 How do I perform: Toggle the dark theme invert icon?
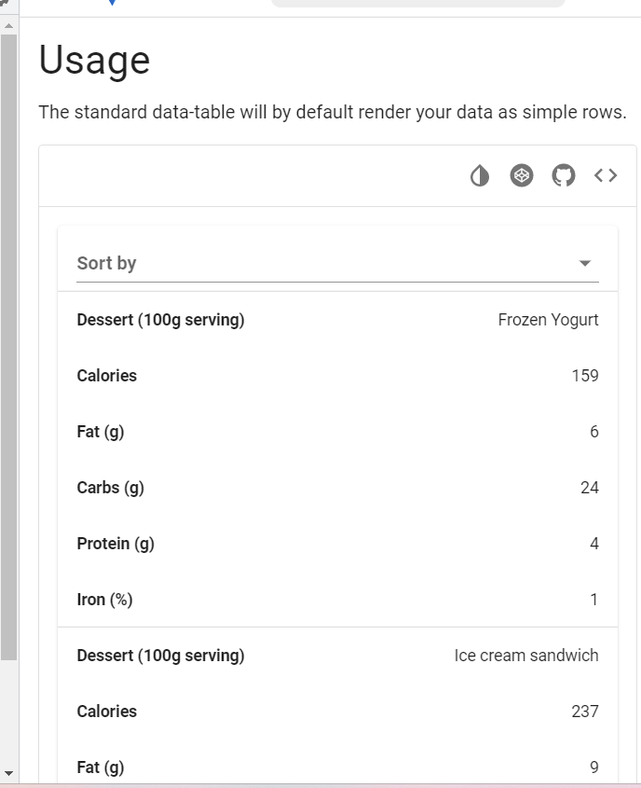click(x=480, y=176)
